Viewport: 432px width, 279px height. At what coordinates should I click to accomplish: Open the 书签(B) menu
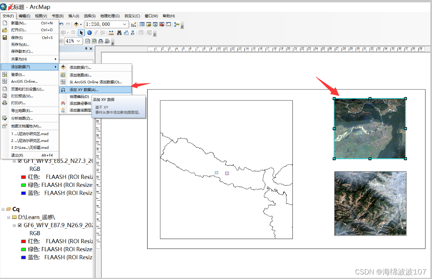coord(58,16)
